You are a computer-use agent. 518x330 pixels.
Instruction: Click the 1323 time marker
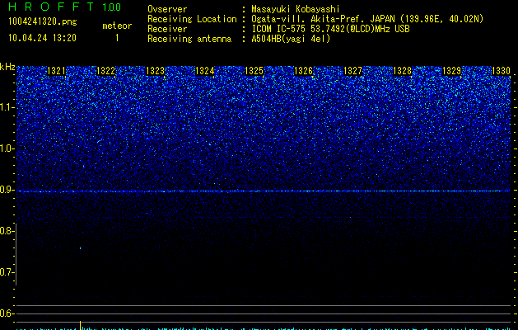[156, 71]
